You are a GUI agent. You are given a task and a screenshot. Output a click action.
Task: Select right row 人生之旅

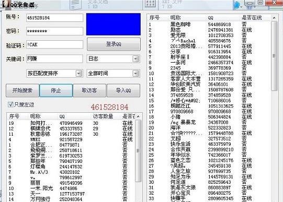[x=209, y=171]
